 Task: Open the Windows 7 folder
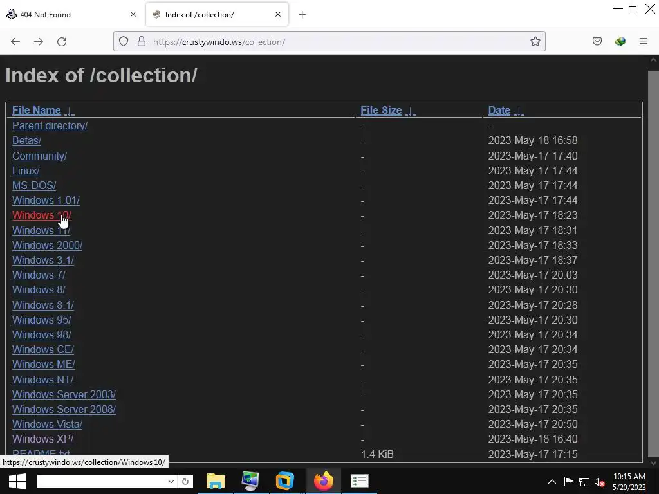coord(39,275)
